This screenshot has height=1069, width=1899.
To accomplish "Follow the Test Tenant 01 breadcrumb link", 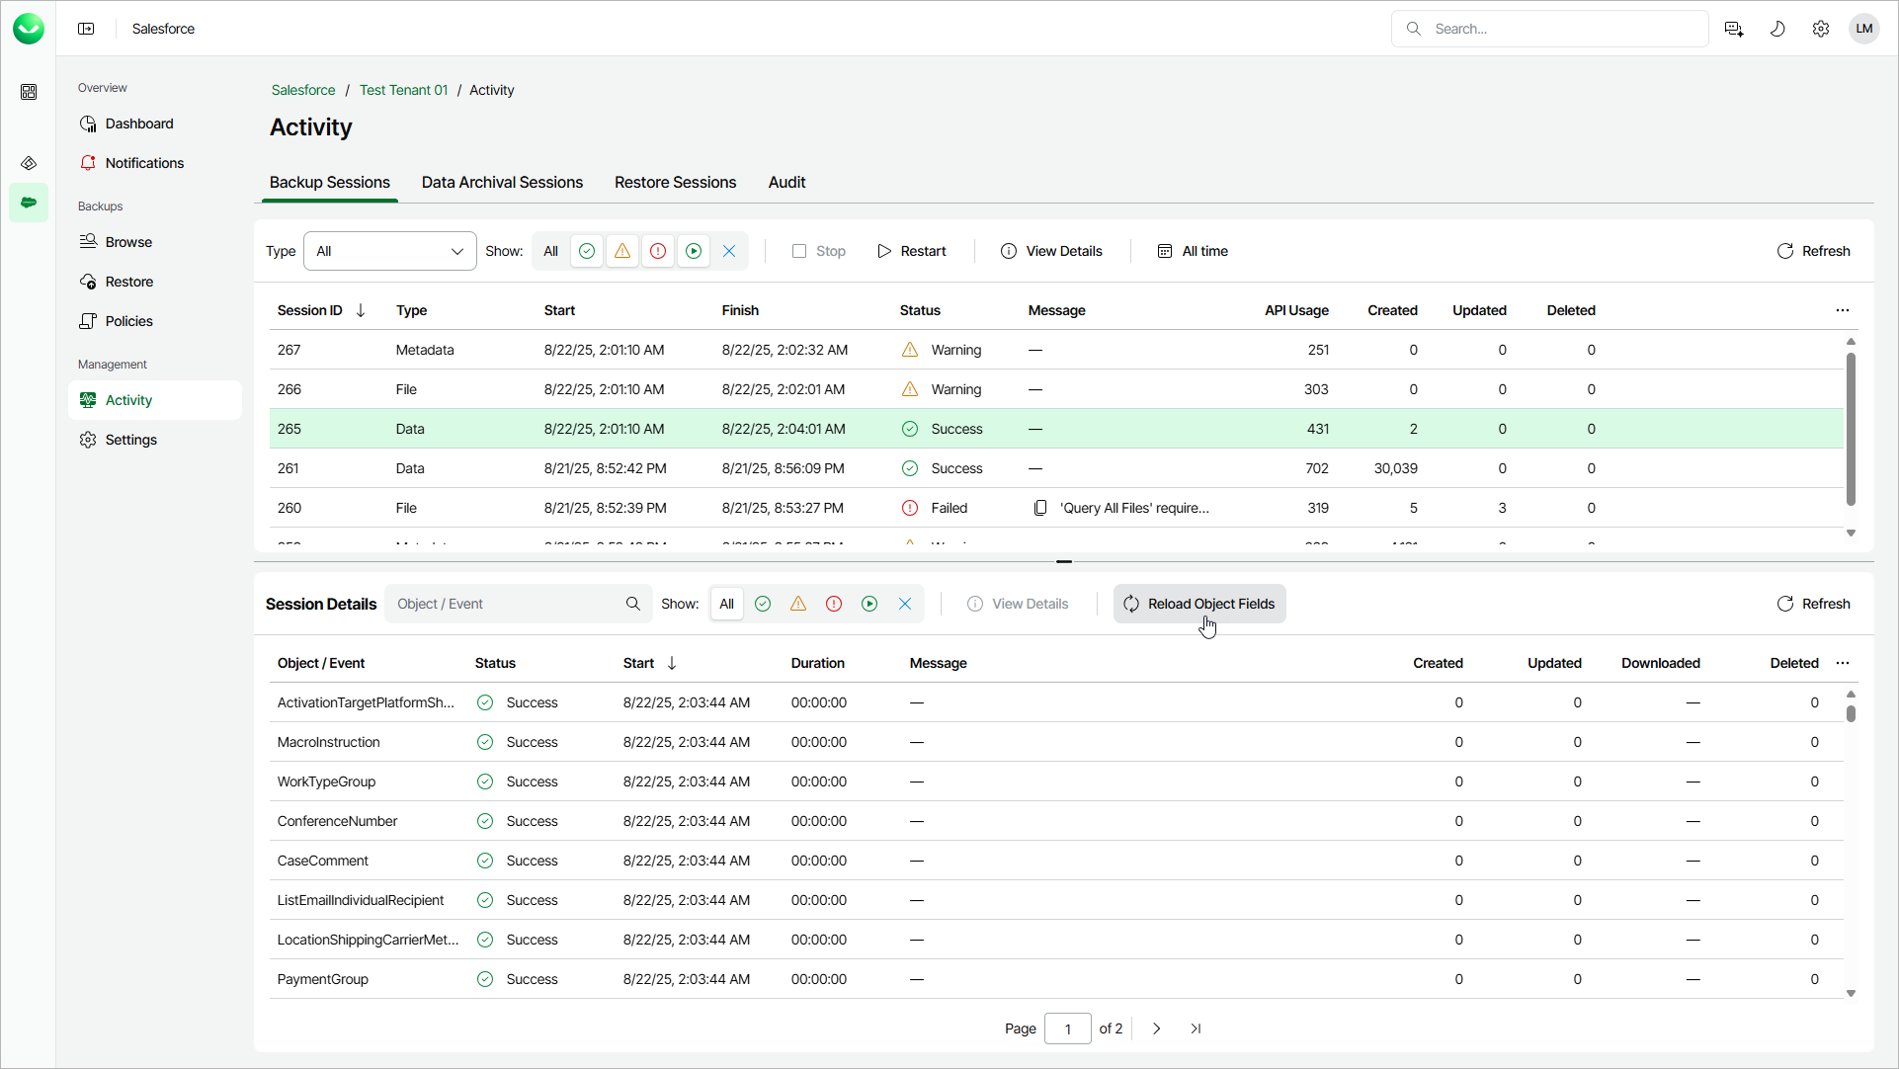I will pos(403,90).
